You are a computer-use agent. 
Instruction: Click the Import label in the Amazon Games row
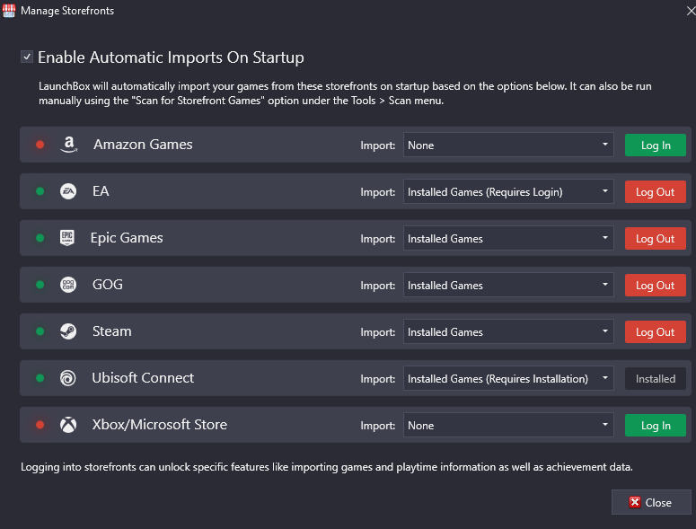click(x=378, y=145)
